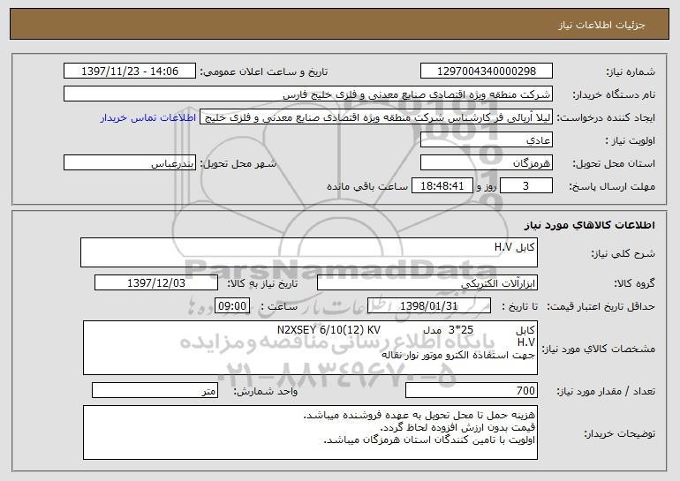Click the label شهر محل تحویل

(x=238, y=163)
